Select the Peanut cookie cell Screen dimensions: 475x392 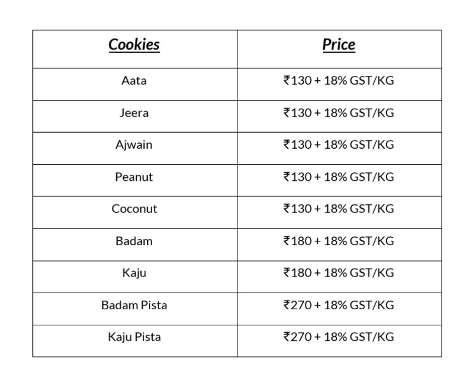pos(134,177)
